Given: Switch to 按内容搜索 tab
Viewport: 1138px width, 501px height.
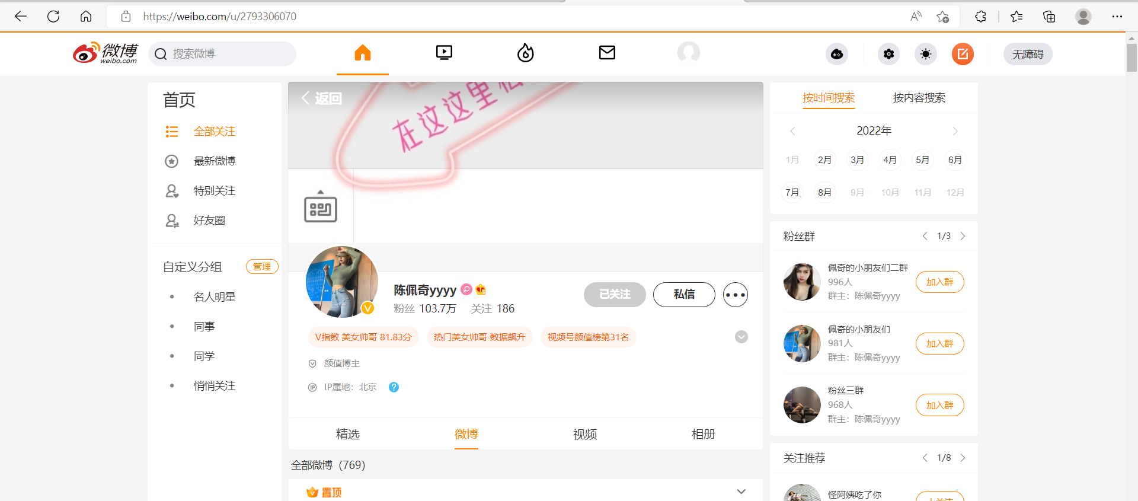Looking at the screenshot, I should click(x=919, y=98).
